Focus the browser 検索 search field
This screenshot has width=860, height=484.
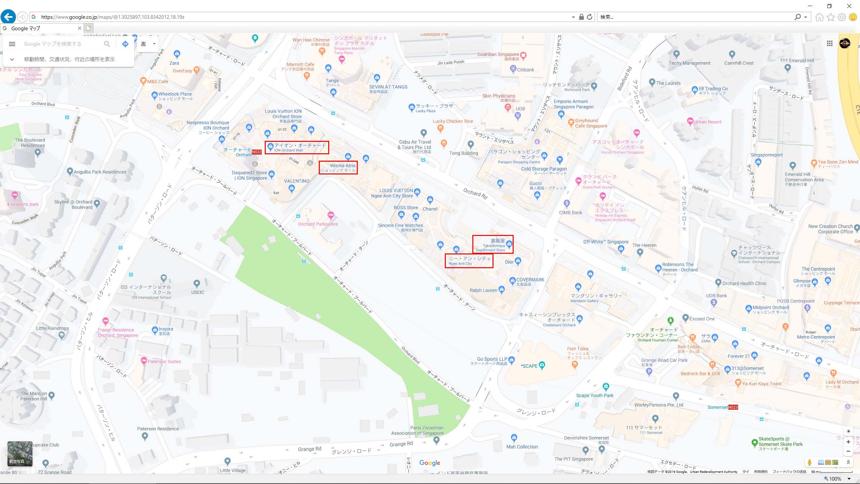click(695, 17)
